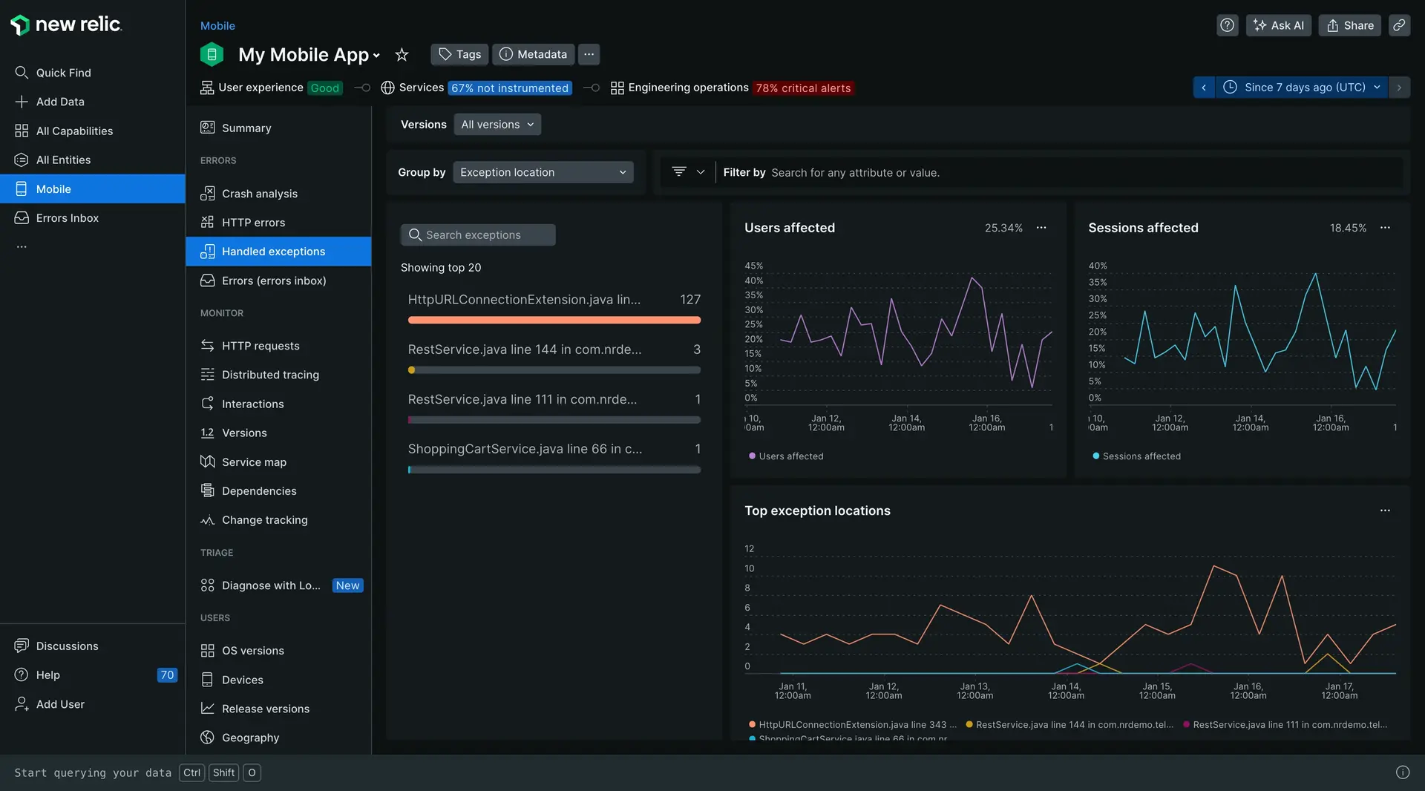Screen dimensions: 1425x791
Task: Open more options on Top exception locations
Action: click(1385, 511)
